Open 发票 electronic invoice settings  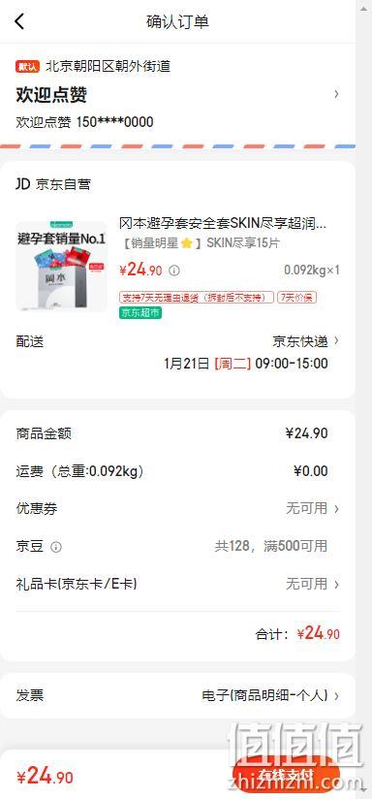[178, 695]
